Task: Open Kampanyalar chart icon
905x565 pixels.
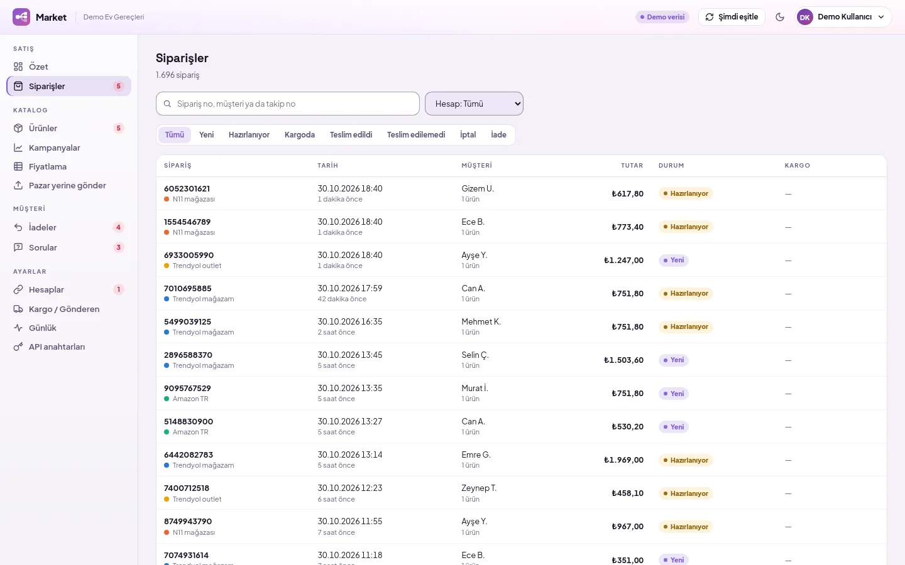Action: [18, 148]
